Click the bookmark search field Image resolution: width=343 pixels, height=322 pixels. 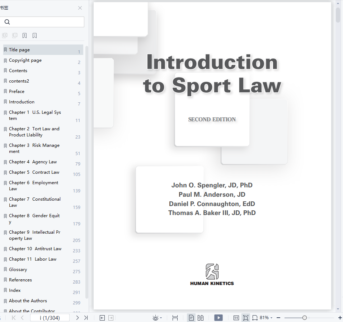42,22
